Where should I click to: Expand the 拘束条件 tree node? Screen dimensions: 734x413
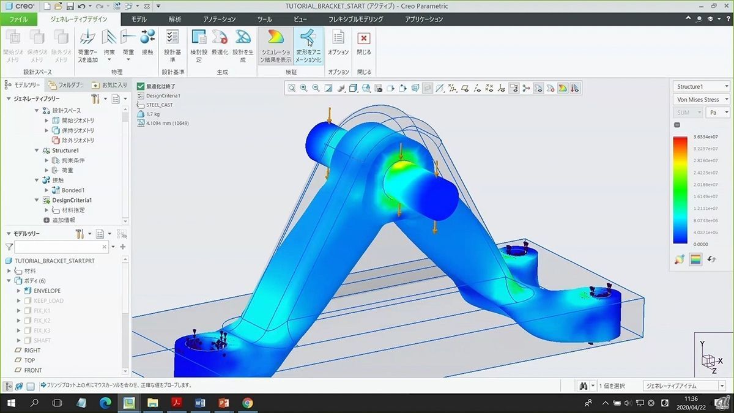click(x=47, y=160)
